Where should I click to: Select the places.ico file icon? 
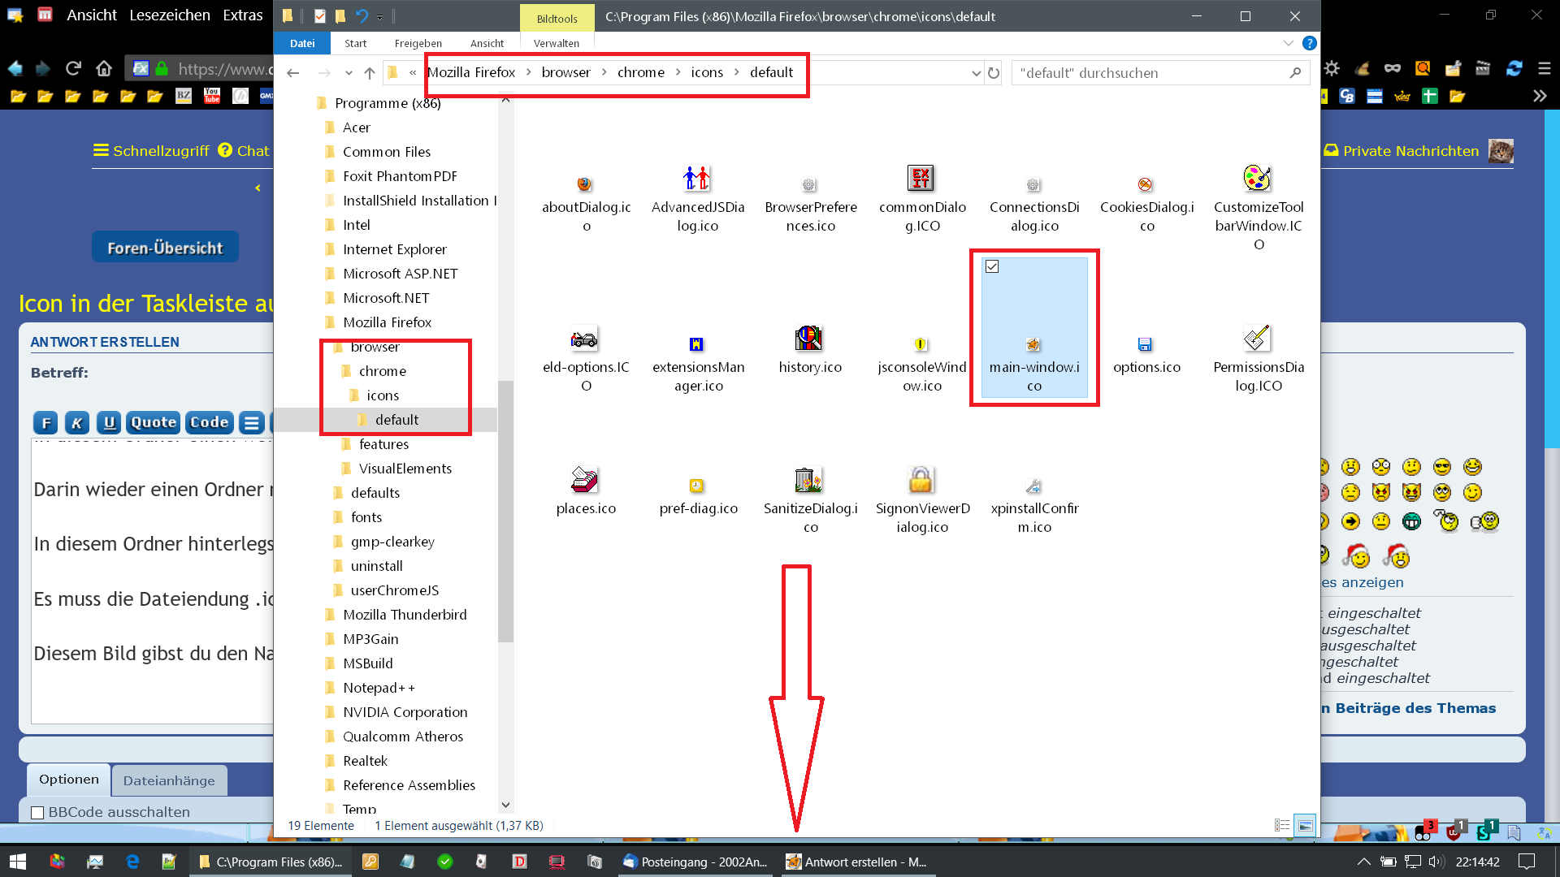coord(584,480)
